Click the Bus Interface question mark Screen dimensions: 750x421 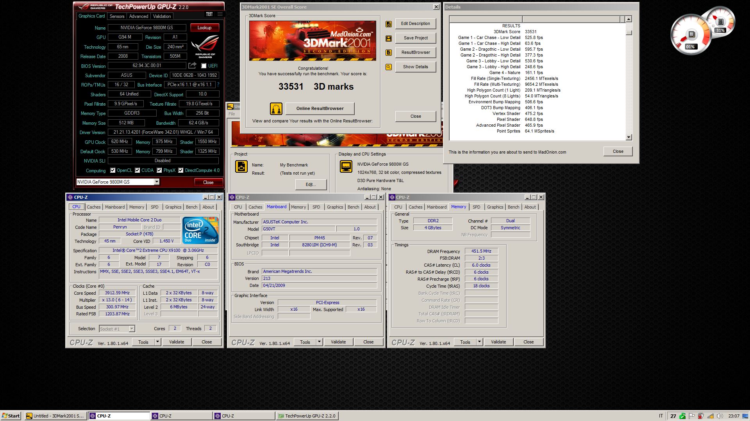pos(218,85)
